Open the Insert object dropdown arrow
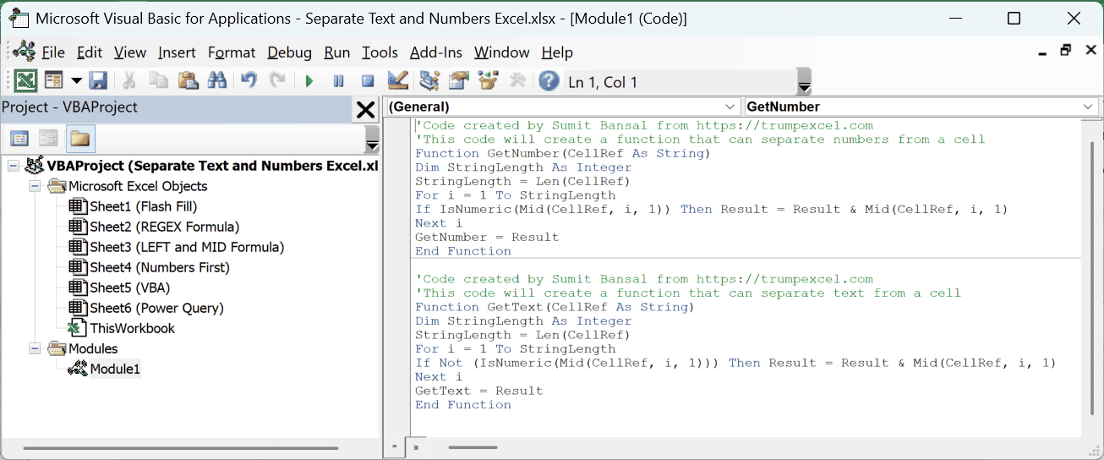Viewport: 1104px width, 460px height. (76, 81)
